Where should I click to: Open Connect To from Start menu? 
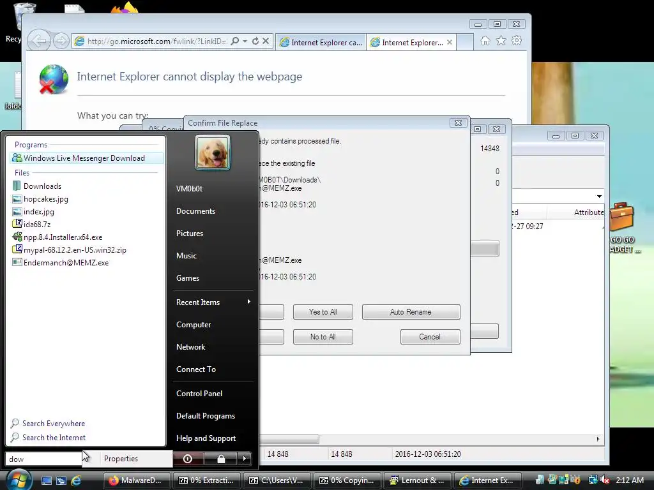pos(195,369)
